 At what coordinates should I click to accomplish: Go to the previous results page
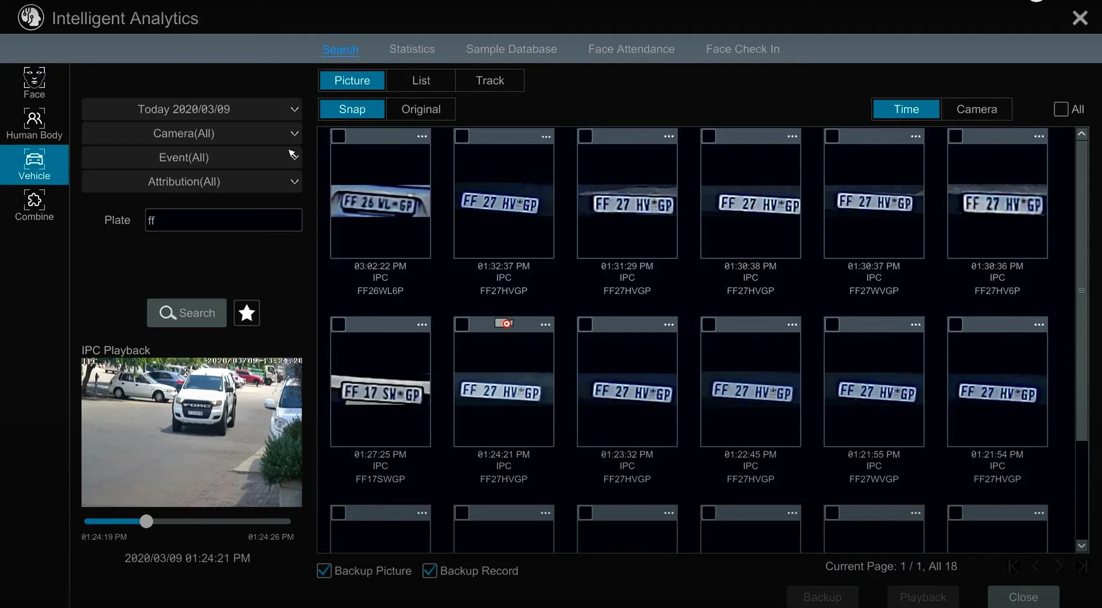pyautogui.click(x=1035, y=566)
